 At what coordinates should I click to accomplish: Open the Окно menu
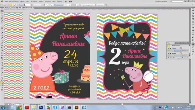tap(54, 2)
